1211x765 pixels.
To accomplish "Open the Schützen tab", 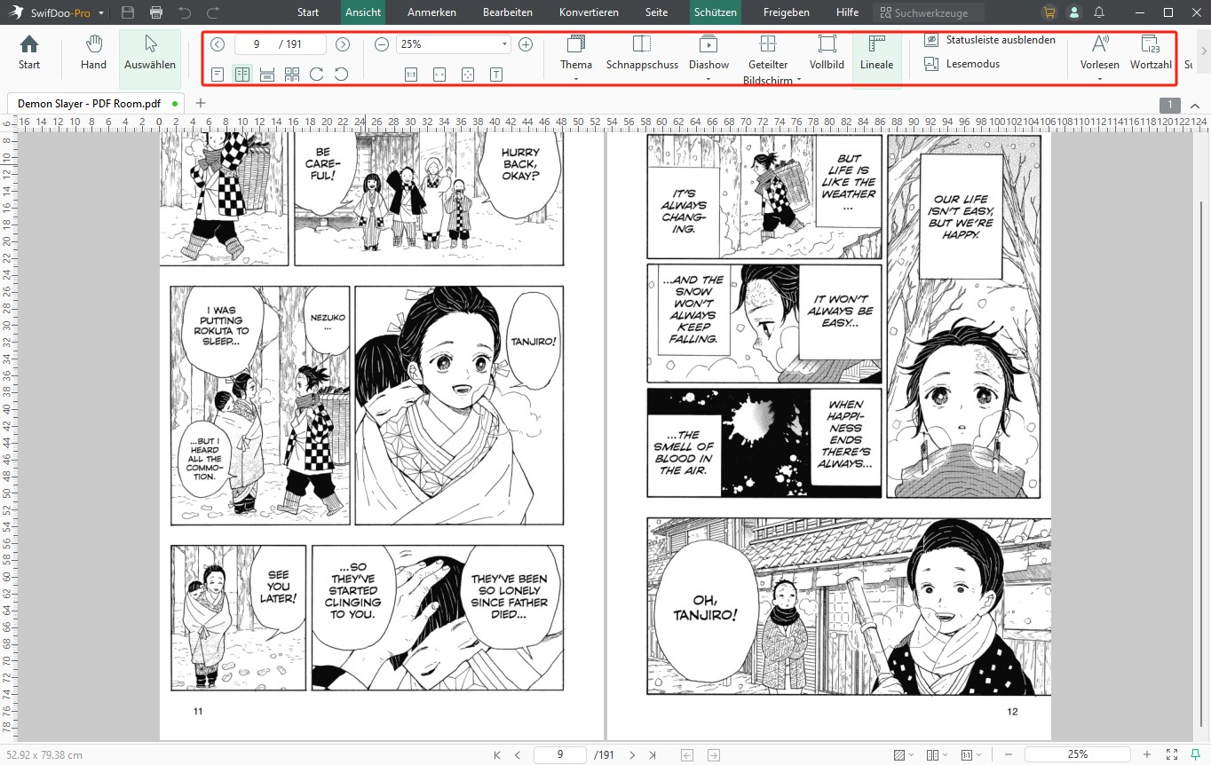I will [x=715, y=12].
